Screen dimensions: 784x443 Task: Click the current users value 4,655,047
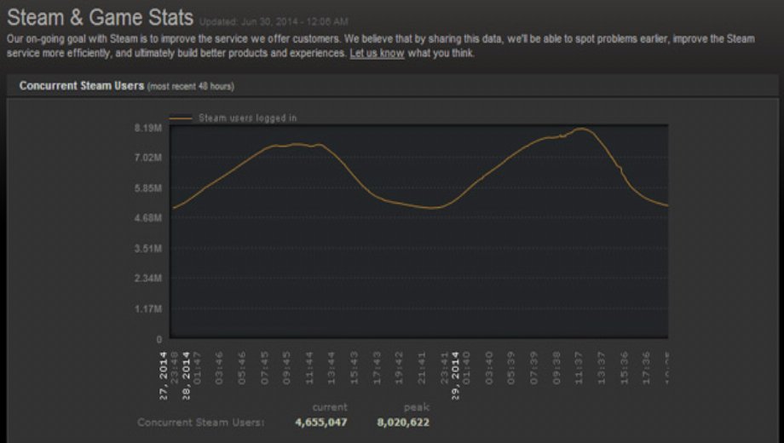click(x=321, y=423)
